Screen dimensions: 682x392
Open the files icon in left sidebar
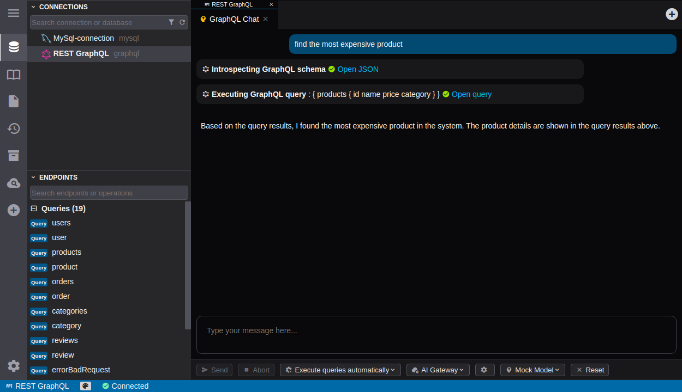[x=14, y=101]
